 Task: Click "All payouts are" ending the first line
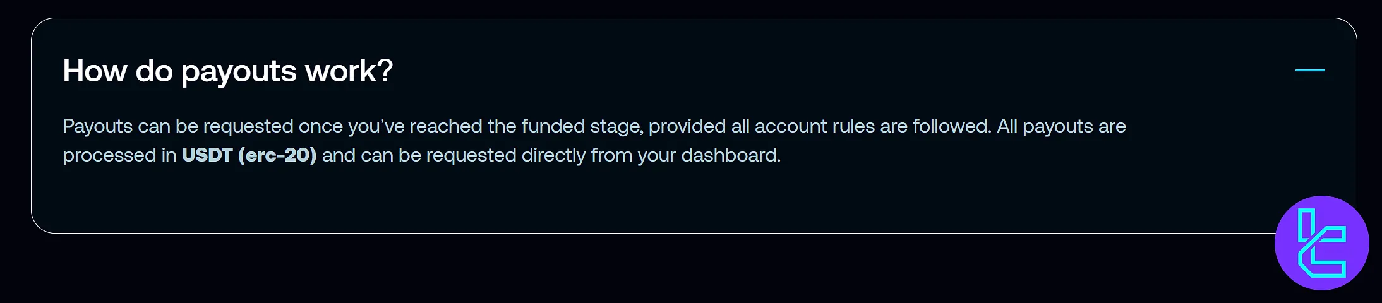[1061, 126]
